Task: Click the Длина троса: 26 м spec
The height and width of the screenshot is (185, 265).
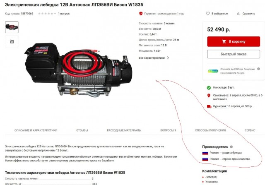Action: point(159,40)
